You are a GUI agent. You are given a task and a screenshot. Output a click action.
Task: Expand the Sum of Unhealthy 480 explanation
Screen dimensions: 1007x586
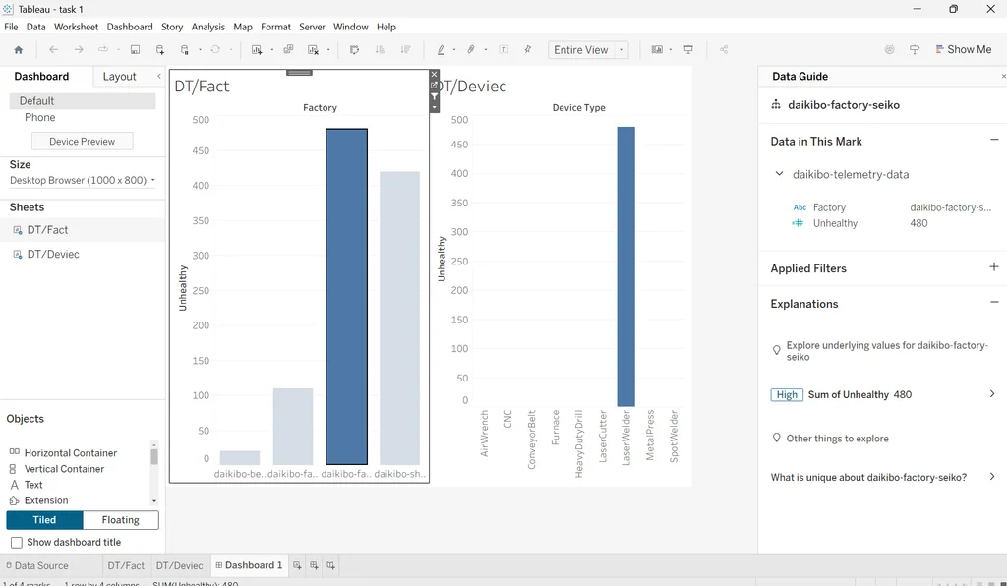[992, 394]
